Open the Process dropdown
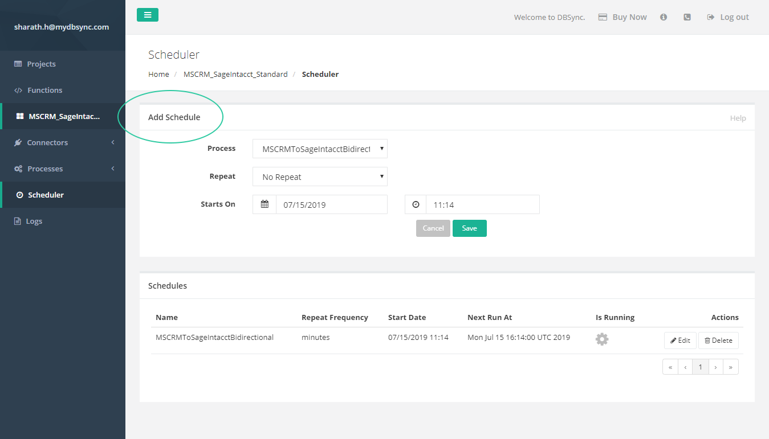This screenshot has height=439, width=769. pyautogui.click(x=320, y=149)
